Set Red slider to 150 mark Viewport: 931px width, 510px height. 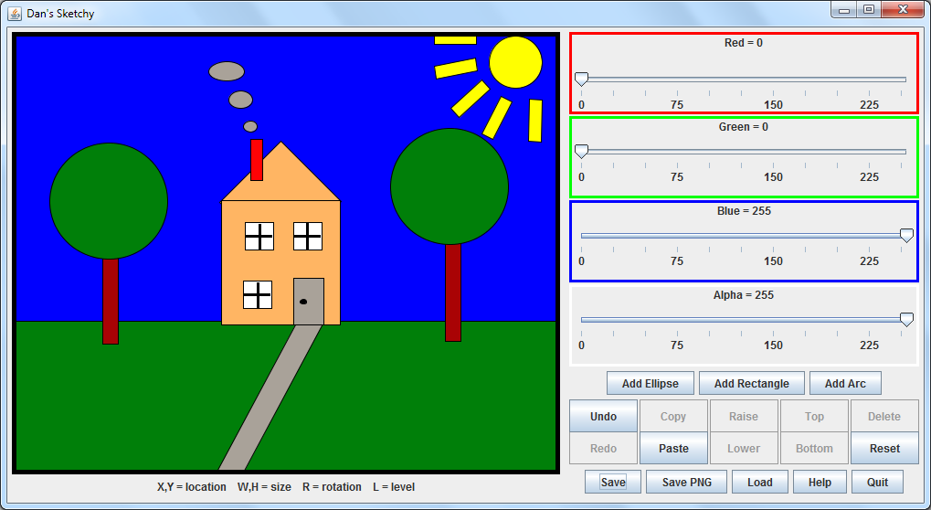tap(773, 80)
